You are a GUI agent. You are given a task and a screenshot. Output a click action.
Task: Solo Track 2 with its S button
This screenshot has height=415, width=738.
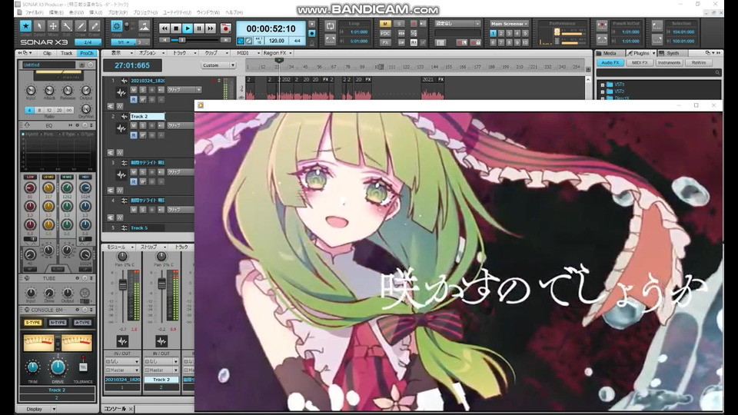coord(143,125)
